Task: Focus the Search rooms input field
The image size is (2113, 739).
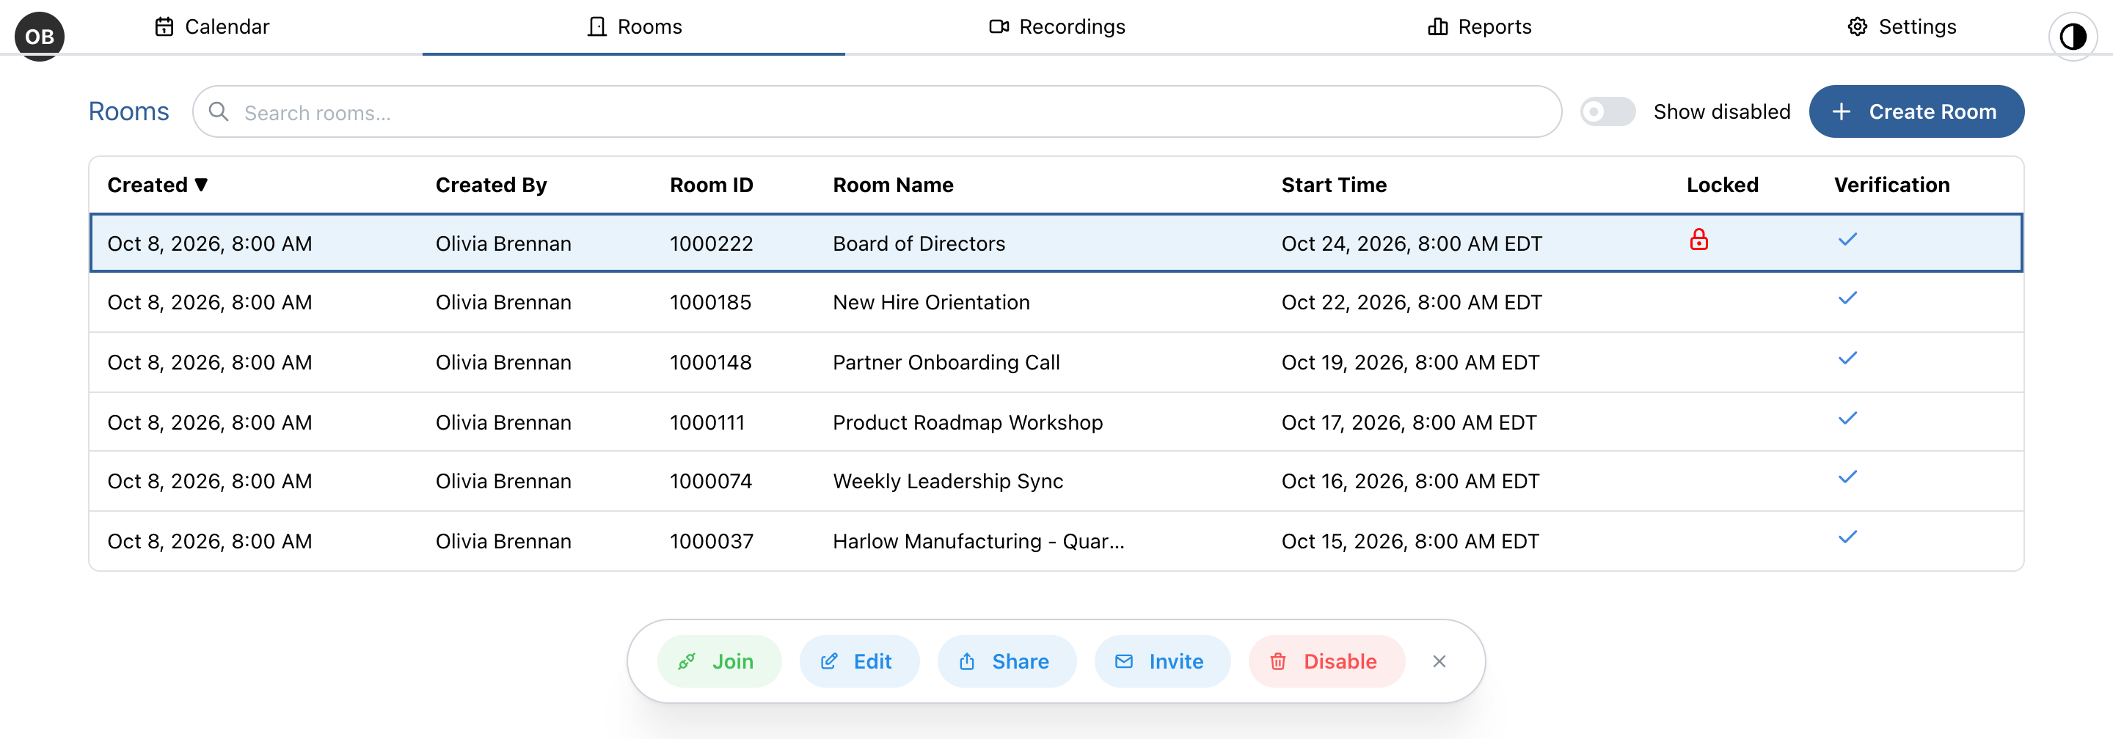Action: pos(877,111)
